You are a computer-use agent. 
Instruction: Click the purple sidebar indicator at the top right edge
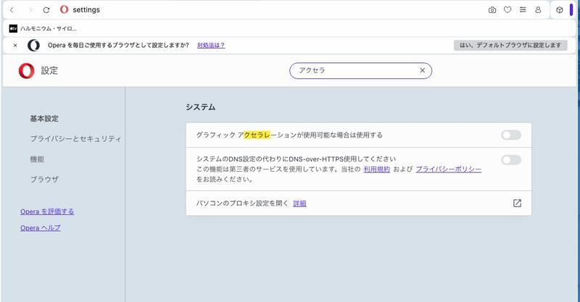click(x=571, y=10)
